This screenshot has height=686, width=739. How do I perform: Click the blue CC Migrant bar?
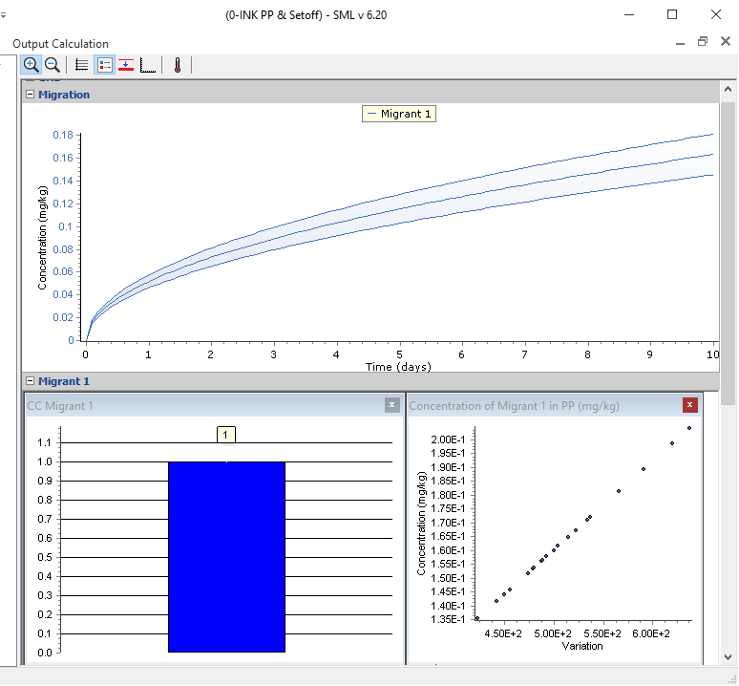pos(226,557)
